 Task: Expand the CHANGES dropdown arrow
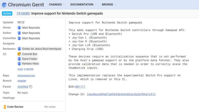pyautogui.click(x=64, y=5)
